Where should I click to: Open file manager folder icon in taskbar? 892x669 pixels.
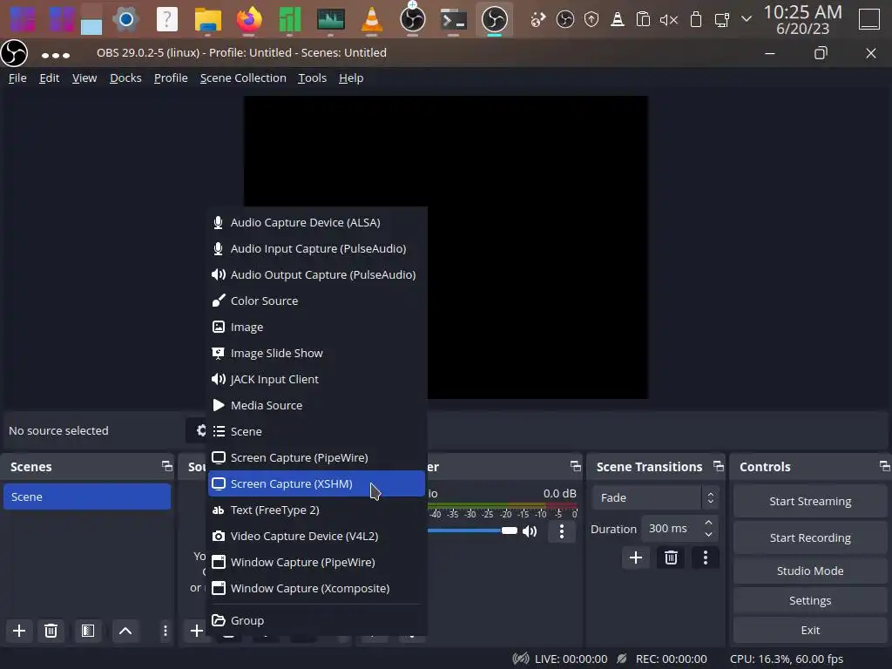click(207, 19)
